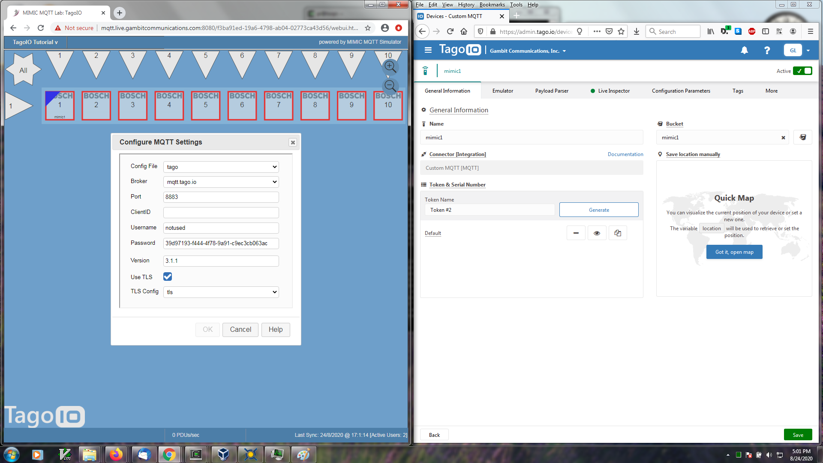Screen dimensions: 823x463
Task: Reload the MIMIC MQTT Lab page in Chrome
Action: pyautogui.click(x=41, y=28)
